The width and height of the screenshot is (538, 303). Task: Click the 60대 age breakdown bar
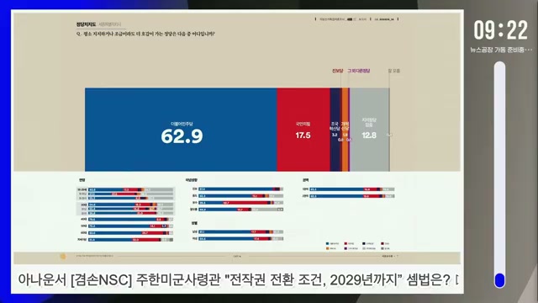131,233
